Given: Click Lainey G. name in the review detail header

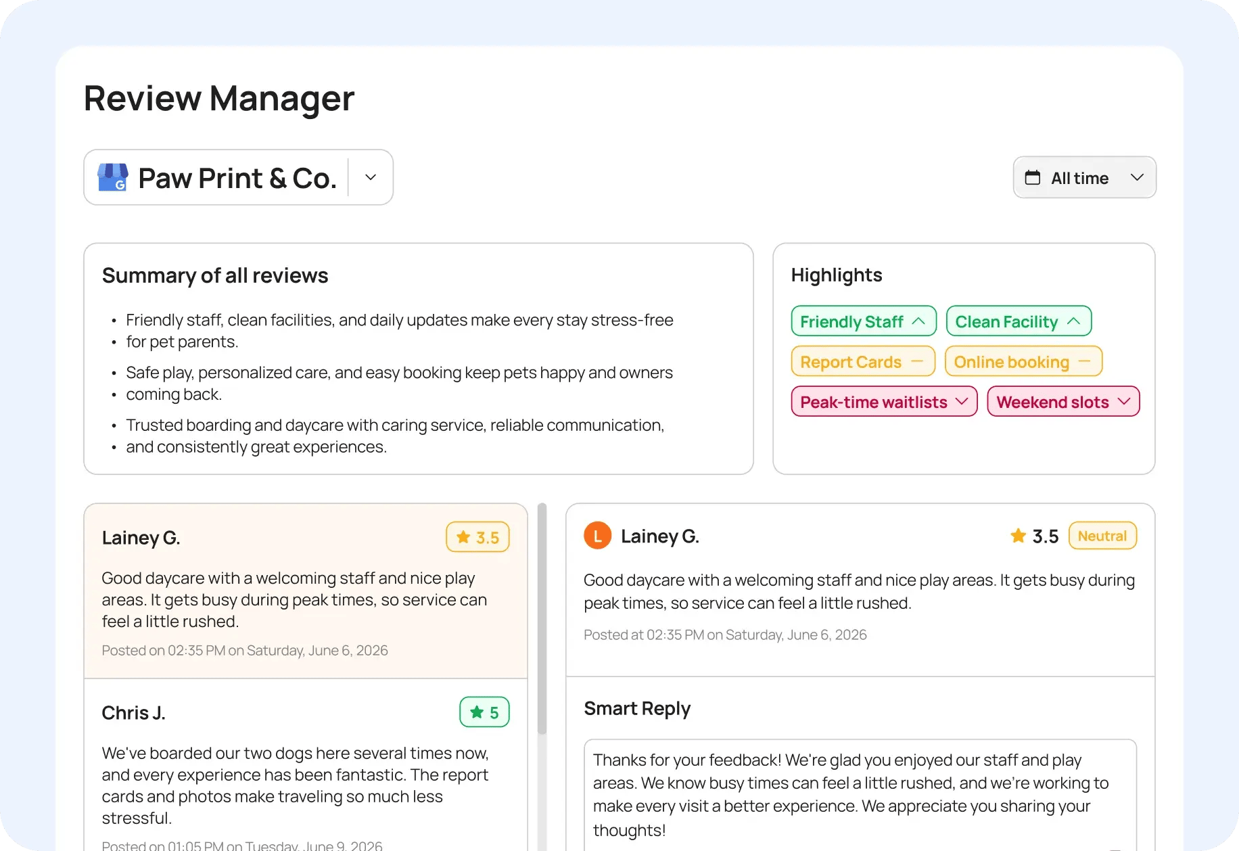Looking at the screenshot, I should click(x=660, y=536).
